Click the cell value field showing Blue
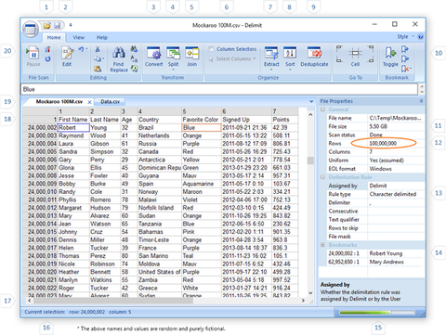 click(219, 89)
